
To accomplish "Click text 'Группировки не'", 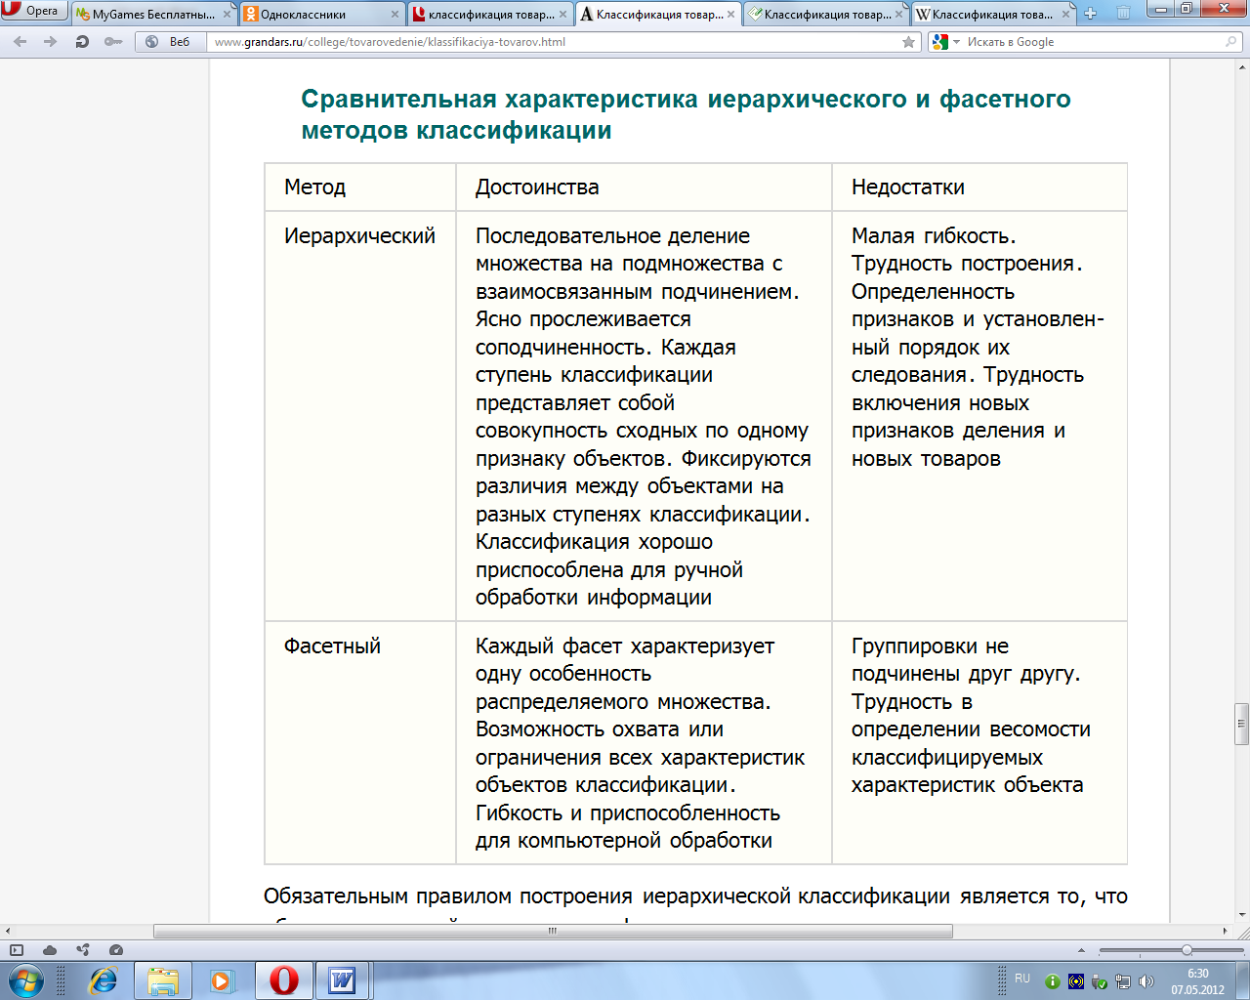I will pyautogui.click(x=930, y=646).
